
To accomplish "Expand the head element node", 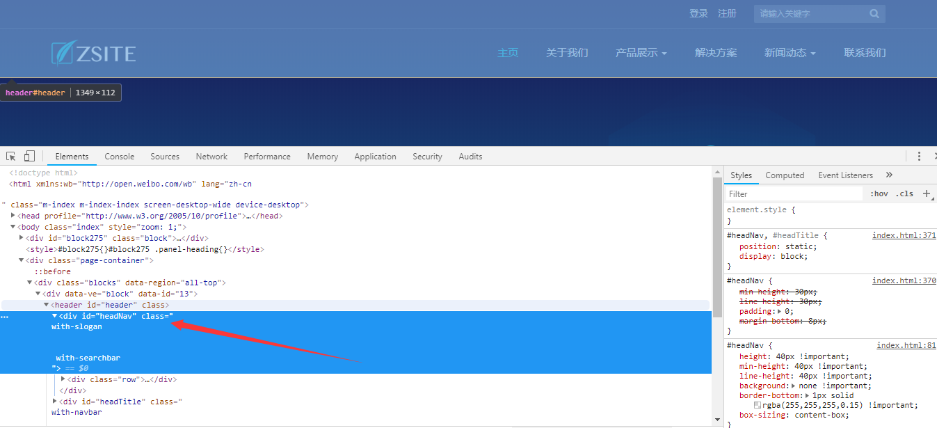I will 13,216.
